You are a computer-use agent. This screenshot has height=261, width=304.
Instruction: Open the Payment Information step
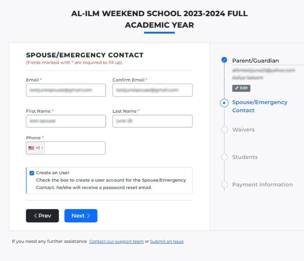[262, 184]
